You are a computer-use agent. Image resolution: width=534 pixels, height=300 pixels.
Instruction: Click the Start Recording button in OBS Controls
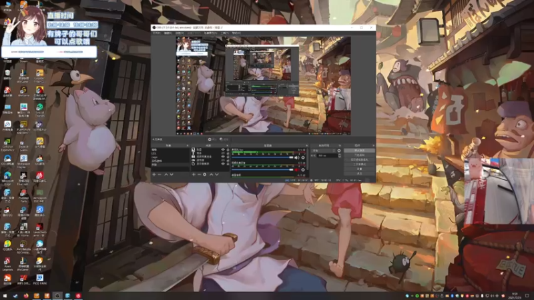[359, 155]
